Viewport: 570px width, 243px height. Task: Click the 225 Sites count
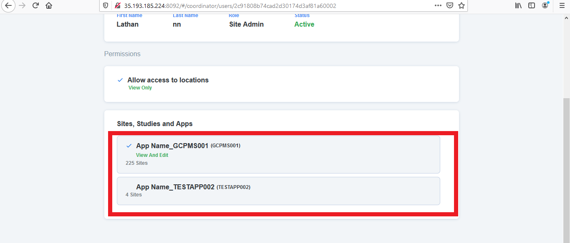[137, 163]
